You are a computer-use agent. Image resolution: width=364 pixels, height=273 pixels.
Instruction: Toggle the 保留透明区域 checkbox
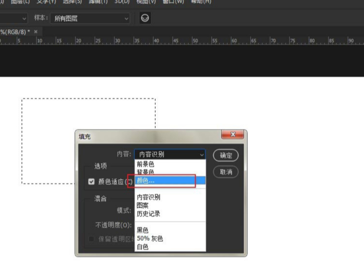click(x=91, y=239)
